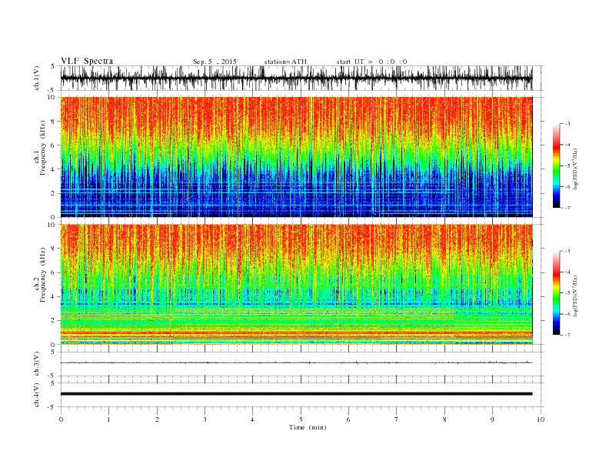Click the ch.1 "Frequency (kHz)" axis label
Image resolution: width=609 pixels, height=471 pixels.
point(43,148)
